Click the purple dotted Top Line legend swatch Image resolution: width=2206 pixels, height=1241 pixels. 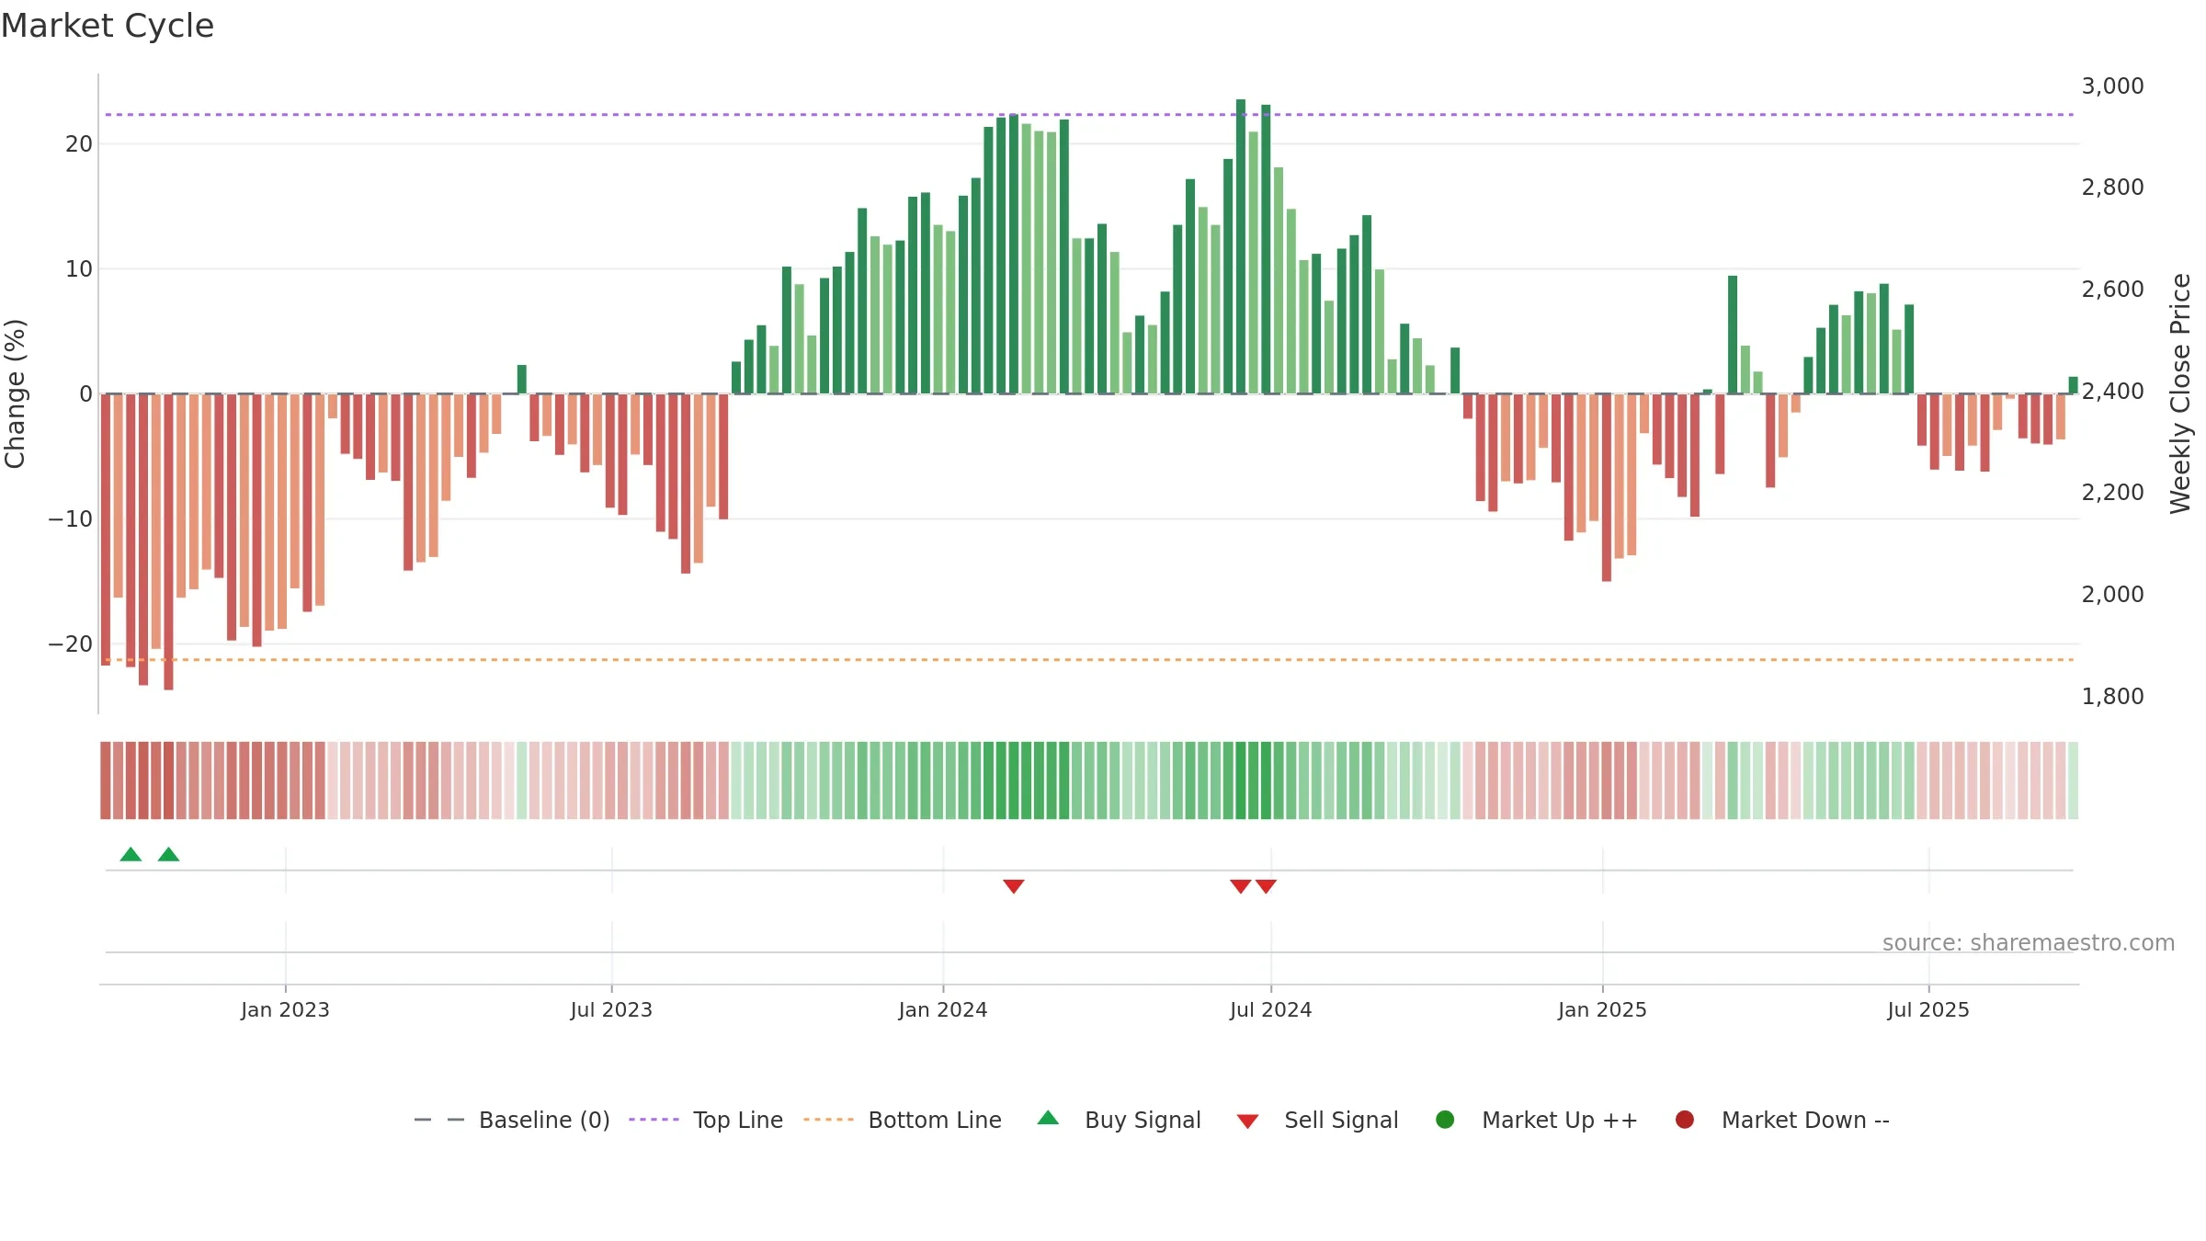(654, 1120)
